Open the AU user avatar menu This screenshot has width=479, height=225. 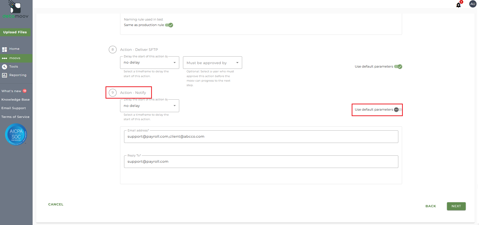[x=472, y=4]
